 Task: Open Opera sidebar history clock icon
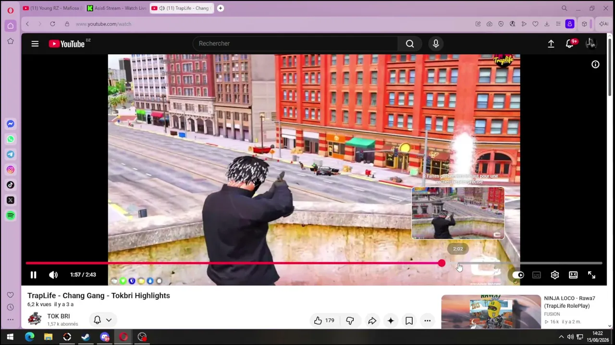(10, 307)
